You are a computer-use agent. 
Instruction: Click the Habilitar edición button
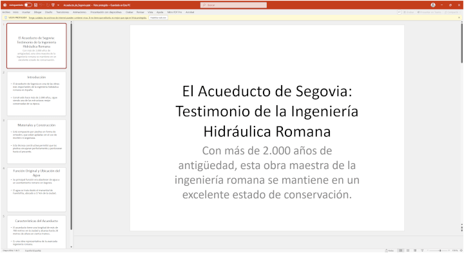158,18
